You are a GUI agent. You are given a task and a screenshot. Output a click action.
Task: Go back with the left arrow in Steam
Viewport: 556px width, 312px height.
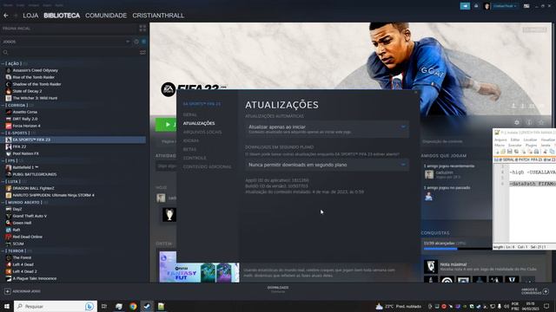click(x=6, y=16)
